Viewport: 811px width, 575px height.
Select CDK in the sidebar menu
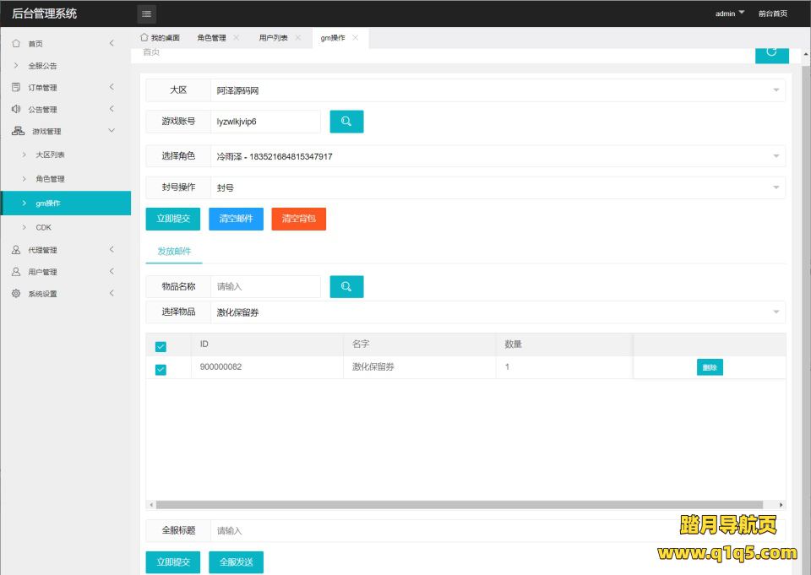(x=44, y=227)
